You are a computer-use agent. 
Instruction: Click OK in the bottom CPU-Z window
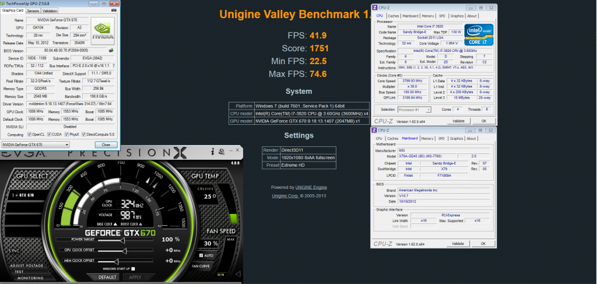click(x=483, y=244)
